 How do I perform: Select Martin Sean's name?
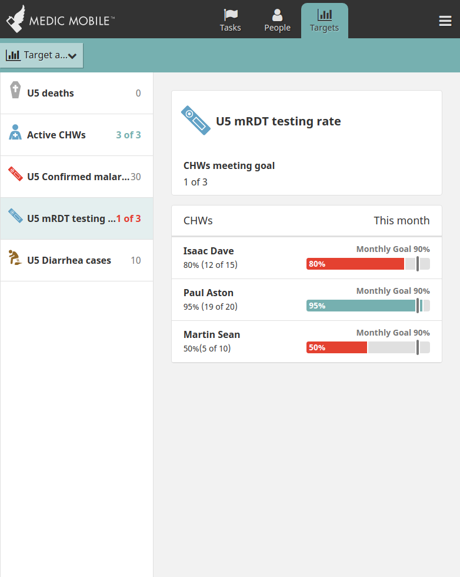pos(212,334)
